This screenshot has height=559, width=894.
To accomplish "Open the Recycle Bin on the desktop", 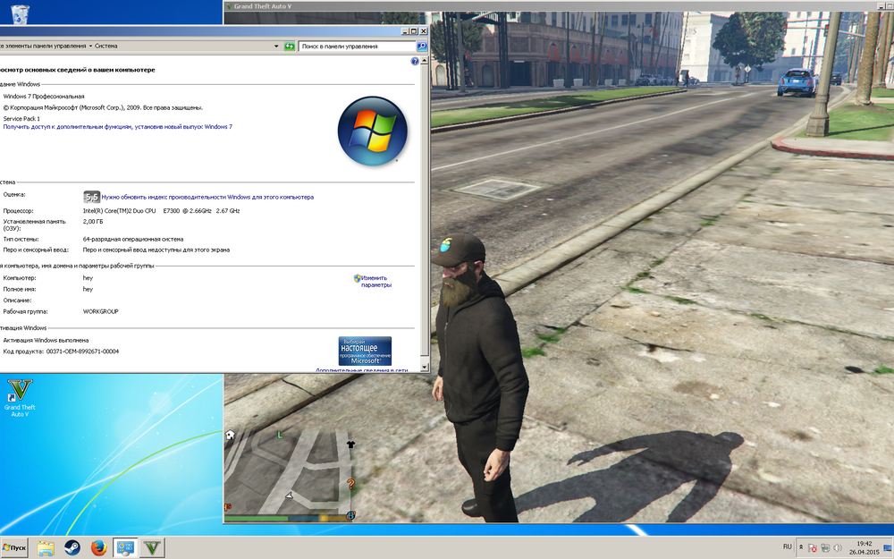I will coord(20,13).
